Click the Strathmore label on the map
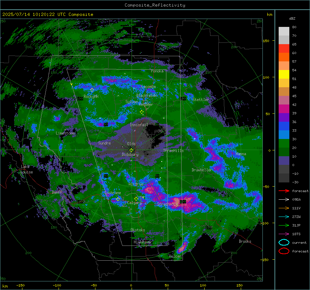The height and width of the screenshot is (290, 310). coord(167,204)
